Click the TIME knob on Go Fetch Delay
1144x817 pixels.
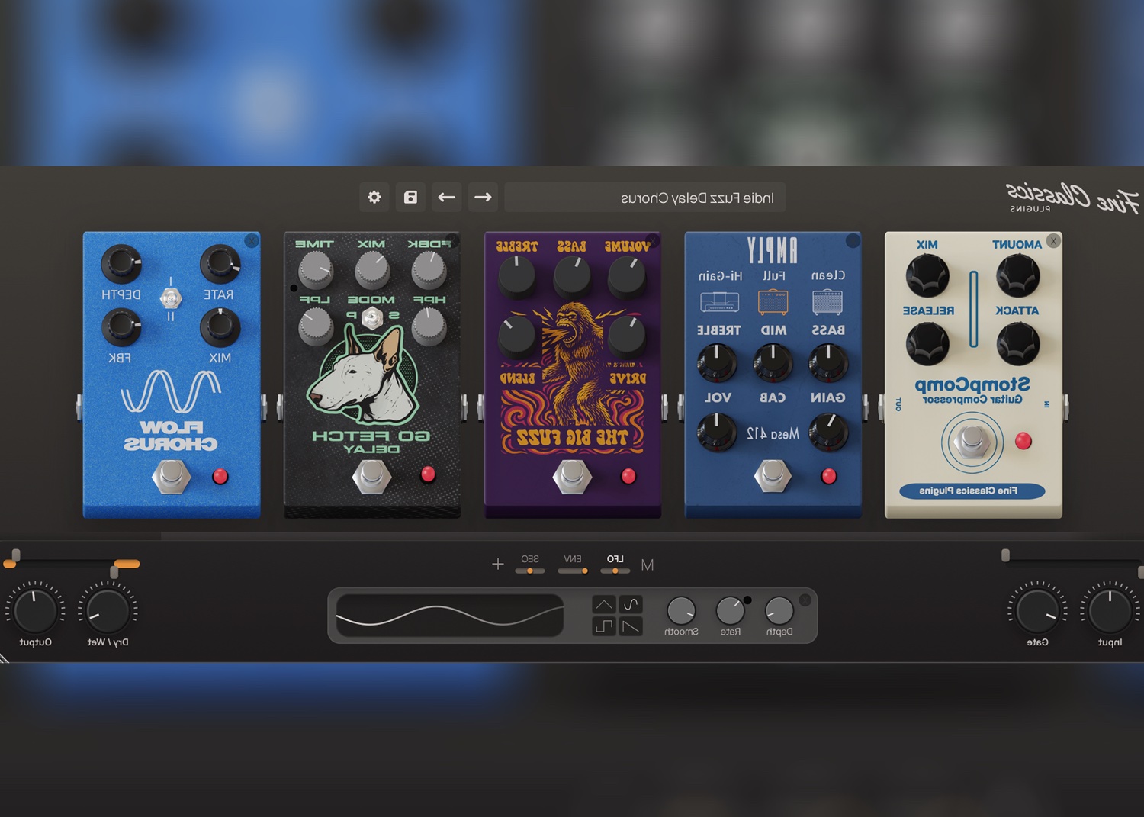(x=316, y=269)
